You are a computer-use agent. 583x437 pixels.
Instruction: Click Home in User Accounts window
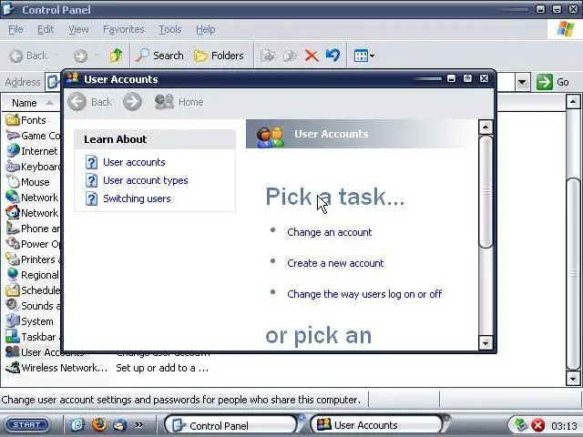179,102
